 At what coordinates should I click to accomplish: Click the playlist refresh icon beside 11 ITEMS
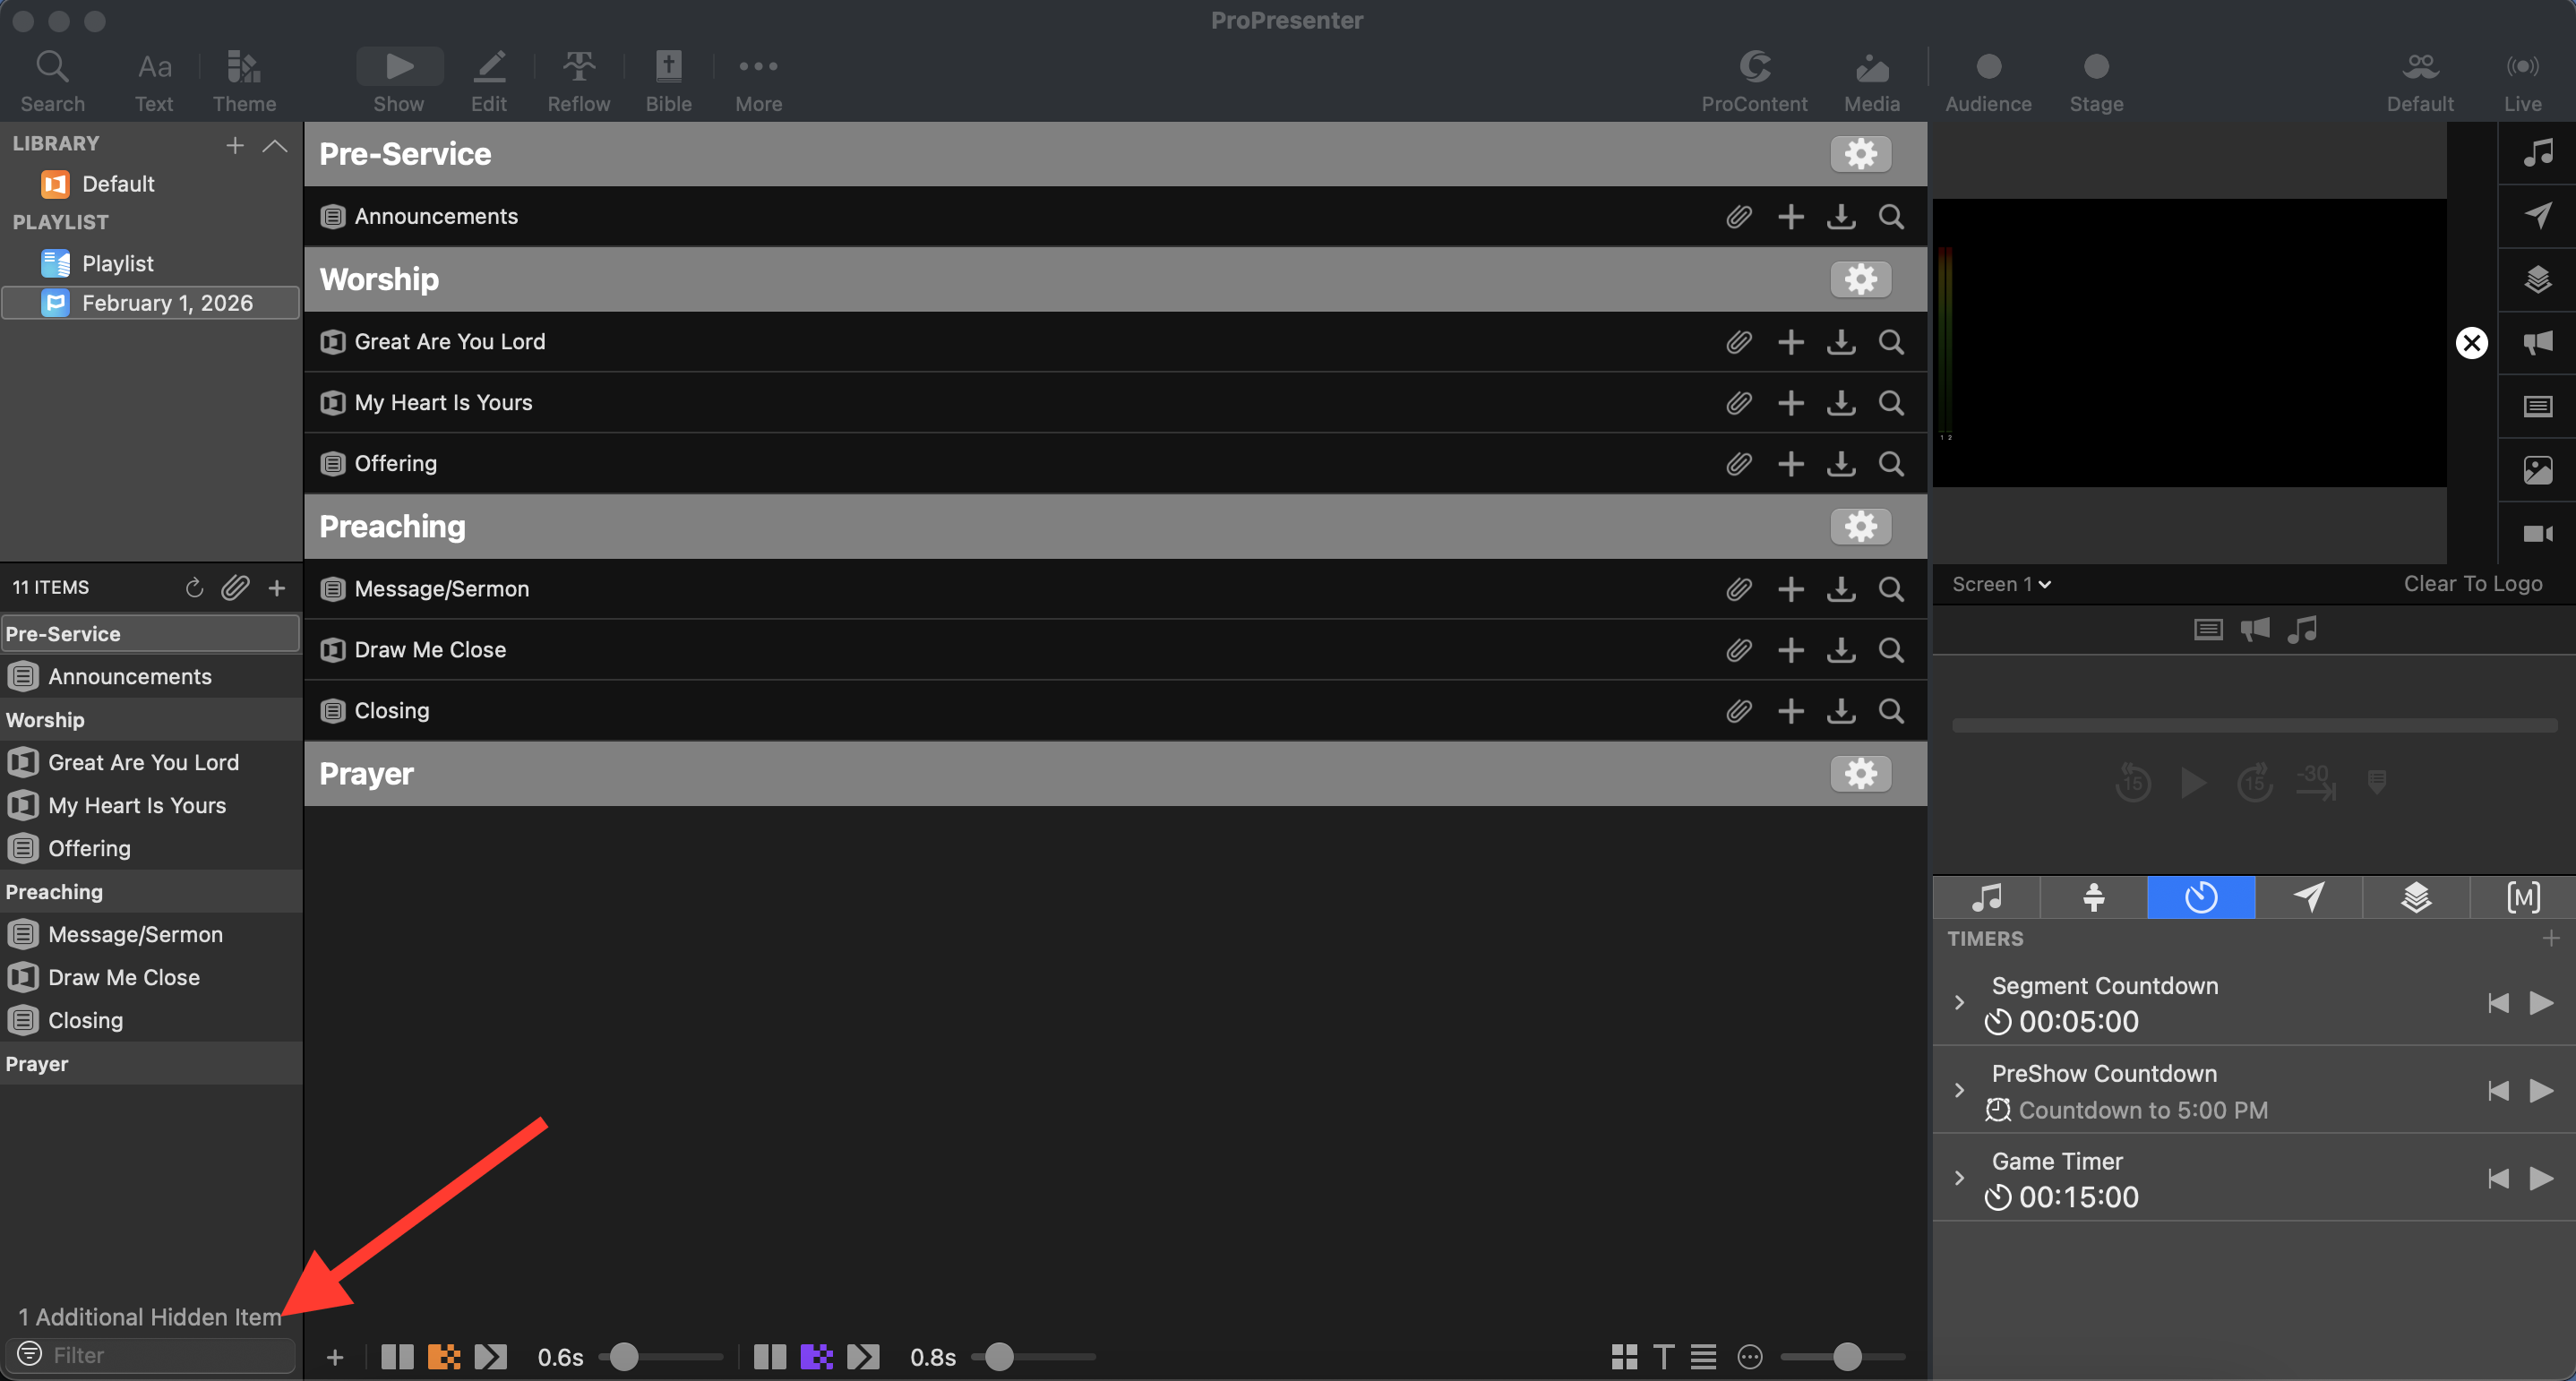tap(194, 588)
